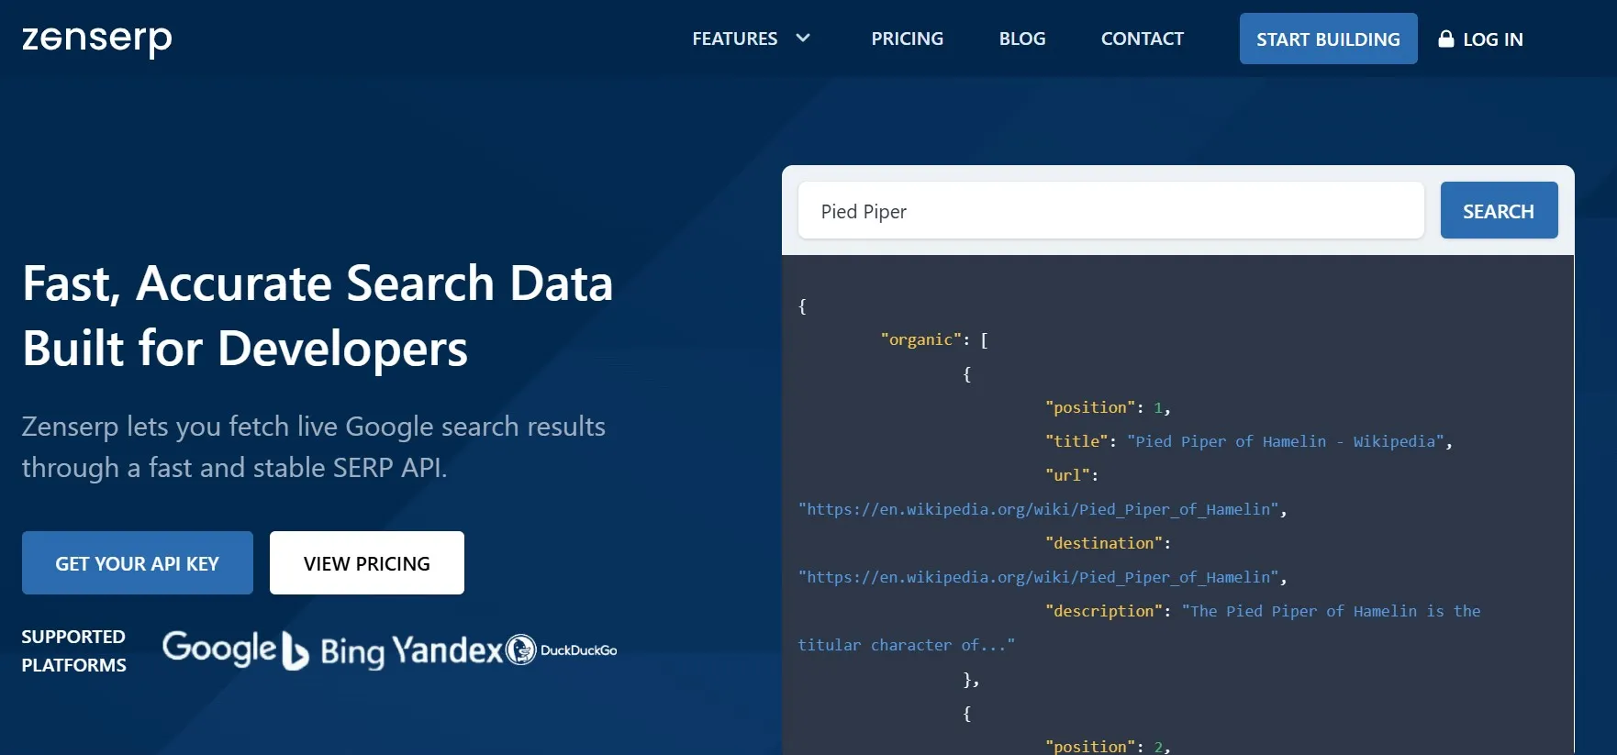Click the "description" key in JSON output
This screenshot has height=755, width=1617.
point(1104,611)
